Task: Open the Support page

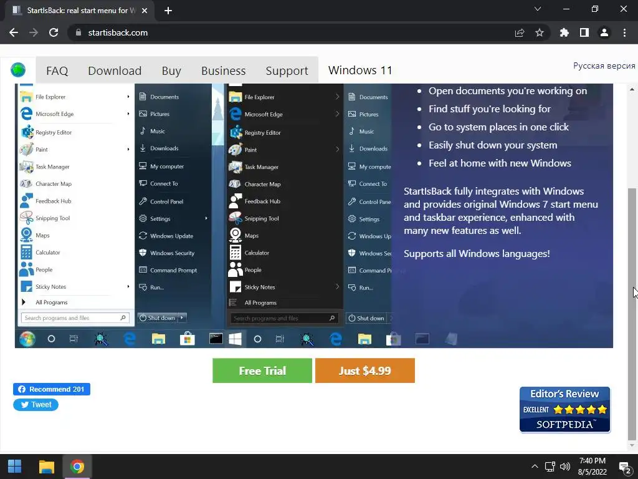Action: click(x=287, y=71)
